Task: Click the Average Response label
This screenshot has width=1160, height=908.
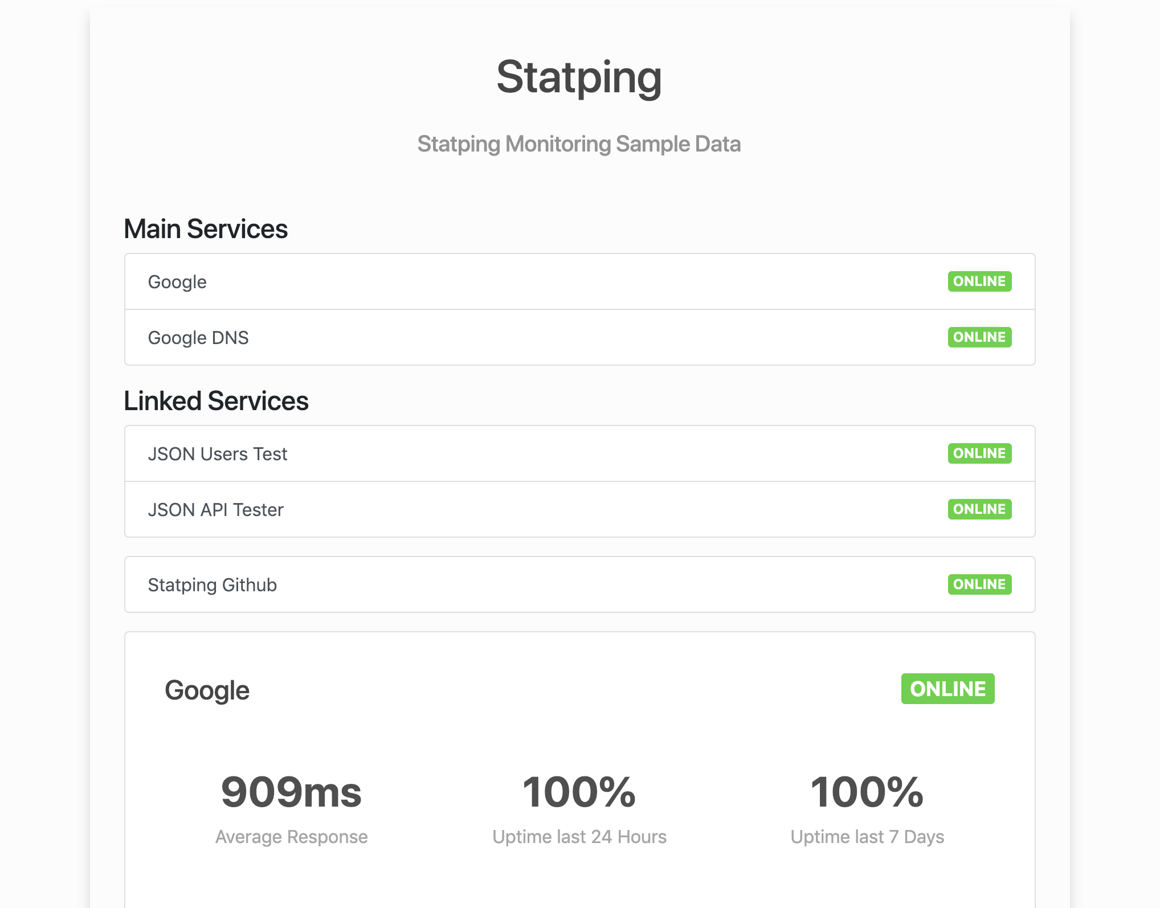Action: tap(291, 836)
